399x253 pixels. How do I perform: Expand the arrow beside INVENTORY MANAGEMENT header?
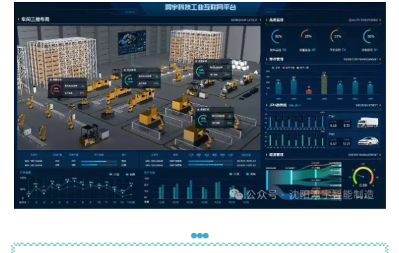click(380, 59)
